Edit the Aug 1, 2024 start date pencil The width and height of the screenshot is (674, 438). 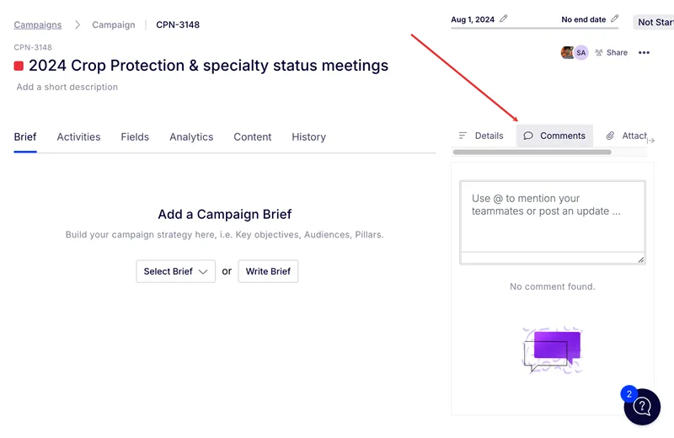click(503, 19)
